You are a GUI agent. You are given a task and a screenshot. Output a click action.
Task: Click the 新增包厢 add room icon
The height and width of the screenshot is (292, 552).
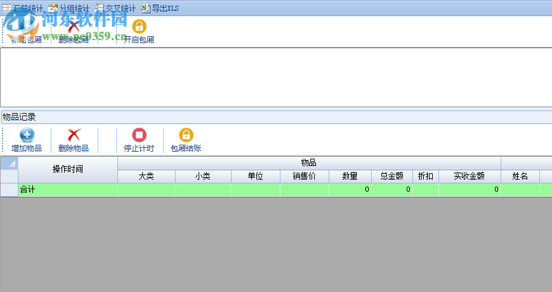(x=27, y=27)
